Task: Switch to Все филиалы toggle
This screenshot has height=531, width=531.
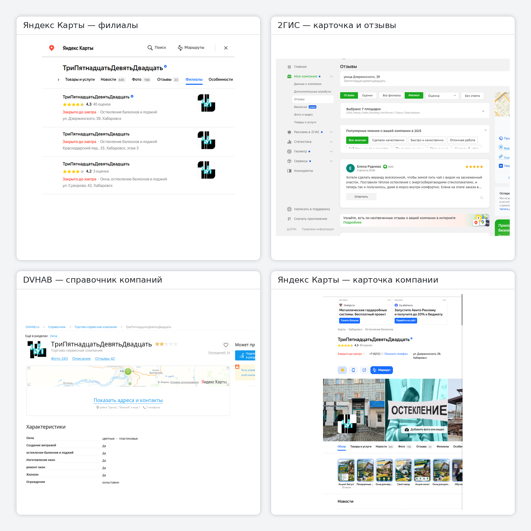Action: pyautogui.click(x=392, y=95)
